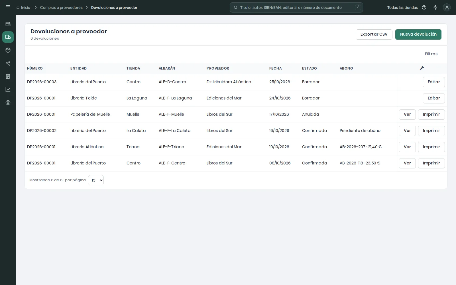Click the Distribuidora Atlántica cell
Image resolution: width=456 pixels, height=285 pixels.
pyautogui.click(x=229, y=82)
